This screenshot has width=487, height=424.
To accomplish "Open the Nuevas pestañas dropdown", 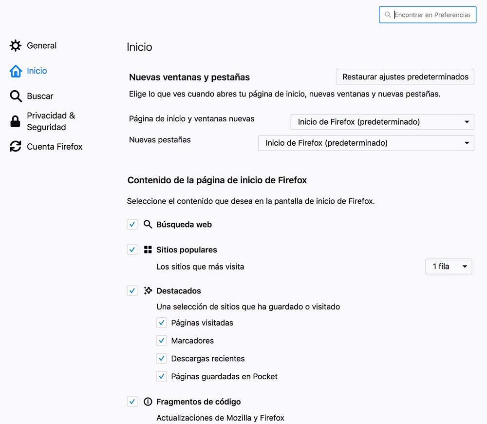I will point(366,143).
